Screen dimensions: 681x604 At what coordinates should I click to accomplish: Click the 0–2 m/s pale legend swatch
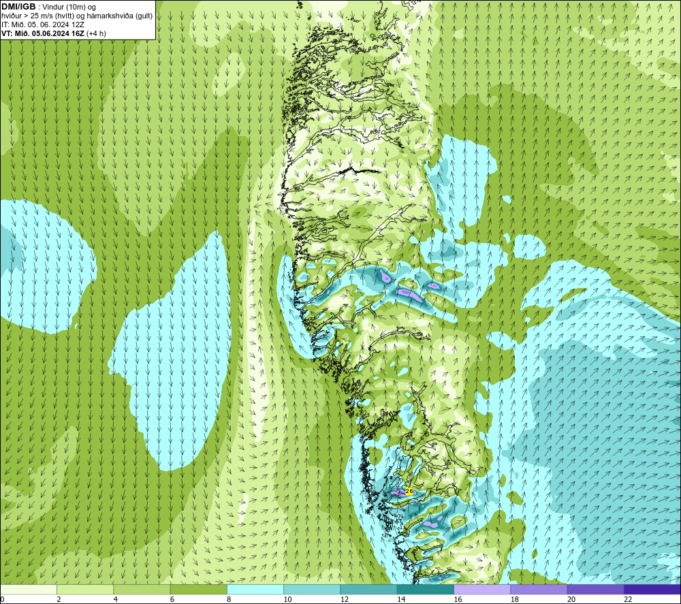pos(29,589)
